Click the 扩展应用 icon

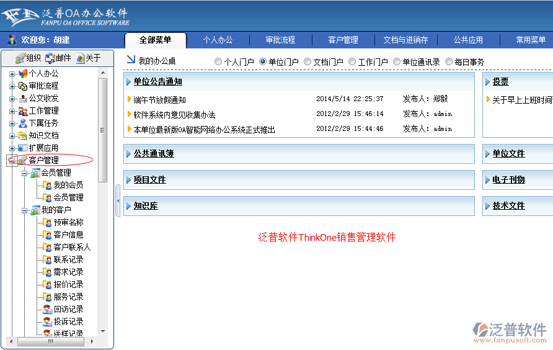pos(22,148)
